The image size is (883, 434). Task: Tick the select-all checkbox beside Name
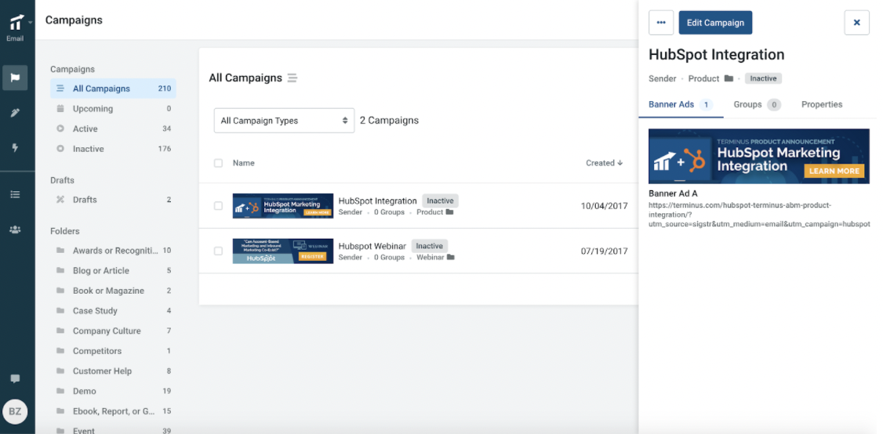pos(218,163)
